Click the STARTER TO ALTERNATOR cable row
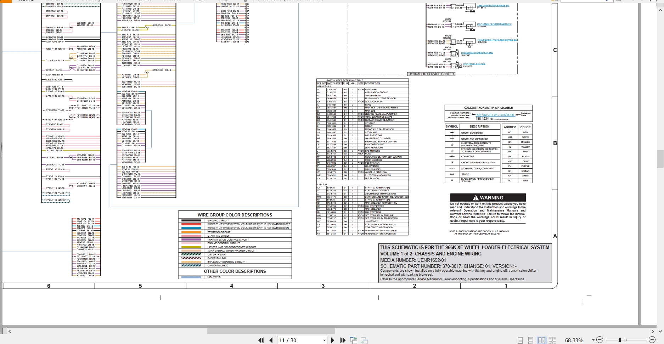Viewport: 664px width, 344px height. click(x=362, y=227)
